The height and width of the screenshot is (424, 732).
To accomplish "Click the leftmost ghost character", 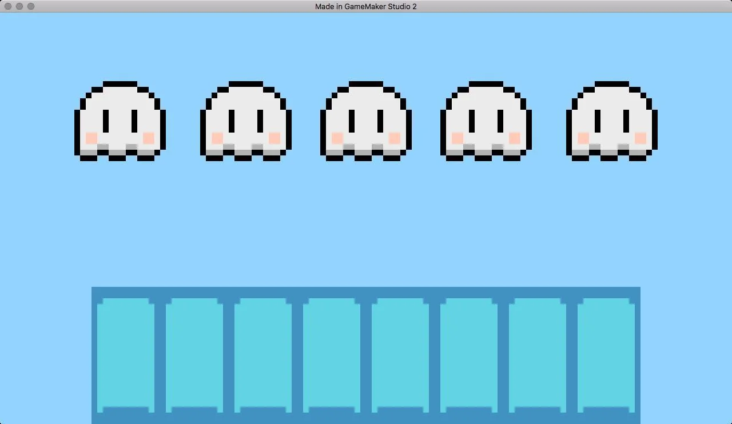I will (x=120, y=121).
